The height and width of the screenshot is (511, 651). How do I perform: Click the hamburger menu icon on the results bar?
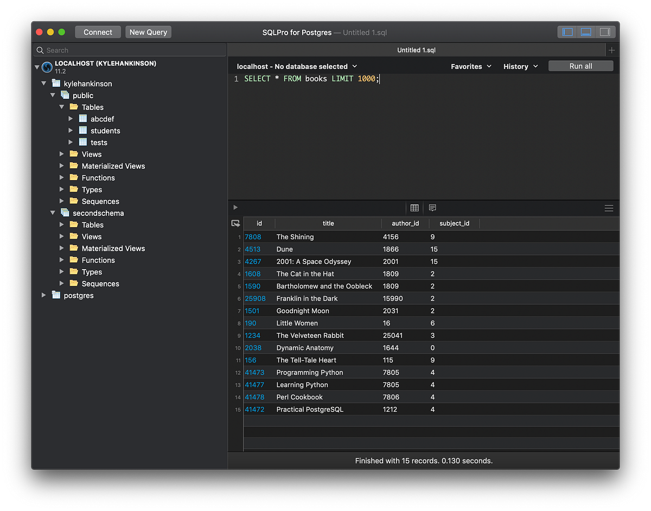[609, 208]
